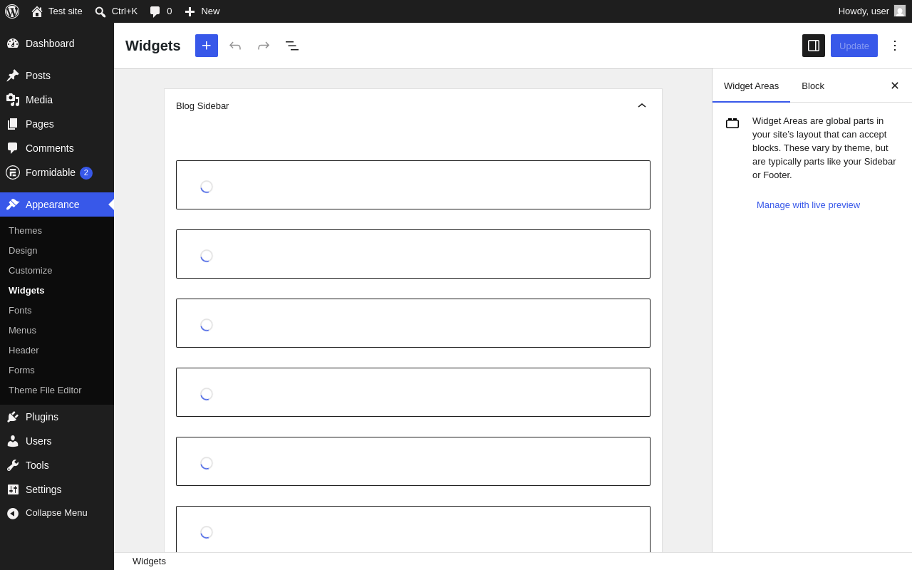912x570 pixels.
Task: Switch to Widget Areas tab
Action: [x=751, y=85]
